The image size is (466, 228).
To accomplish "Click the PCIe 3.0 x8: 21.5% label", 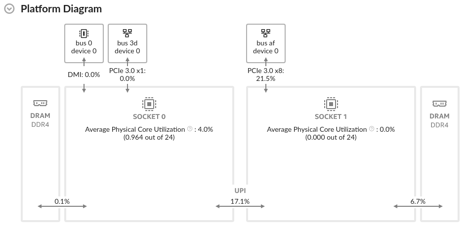I will (266, 75).
